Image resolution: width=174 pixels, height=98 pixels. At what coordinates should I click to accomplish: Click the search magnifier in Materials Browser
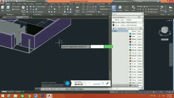pos(142,14)
